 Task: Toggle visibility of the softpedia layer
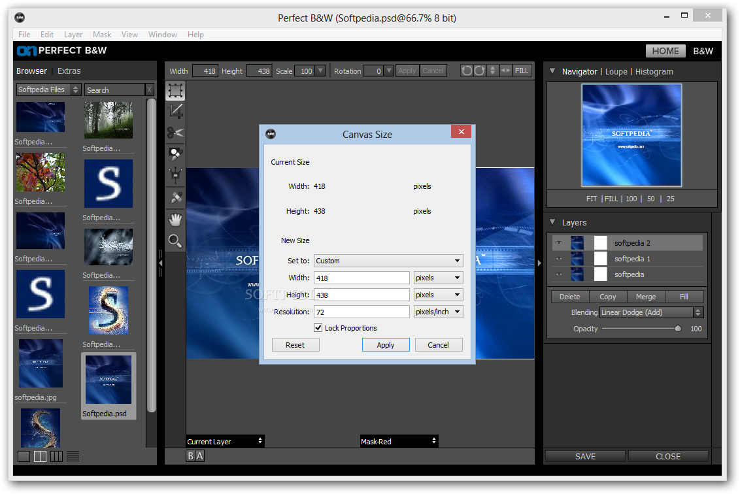click(x=559, y=274)
